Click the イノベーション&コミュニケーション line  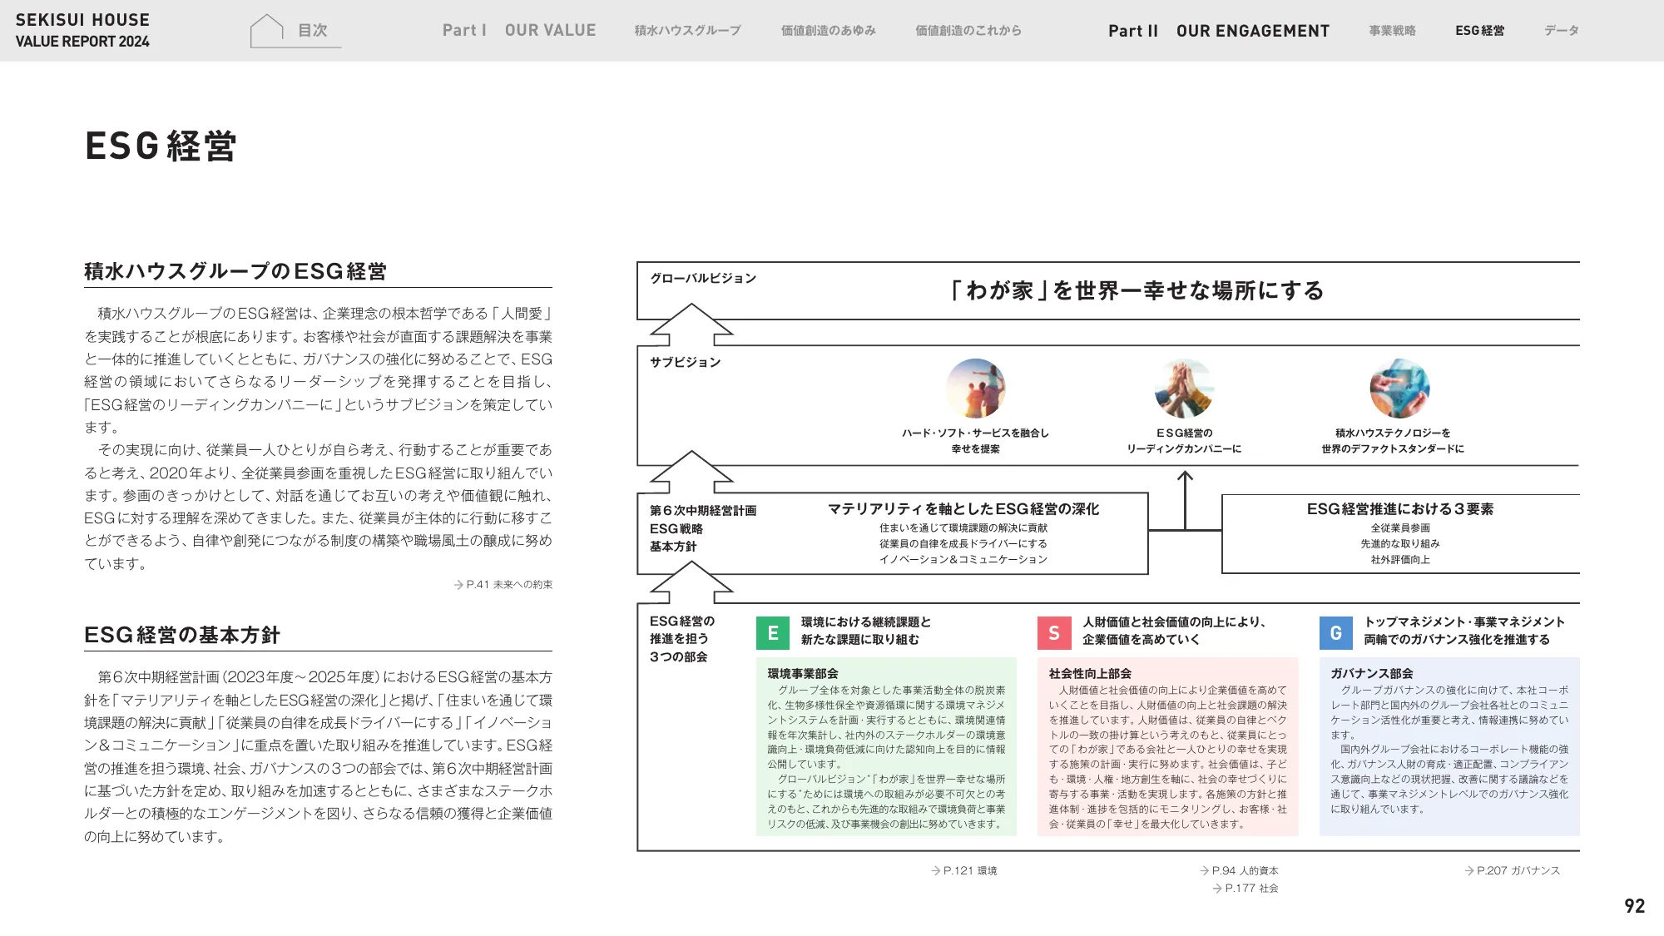[963, 560]
